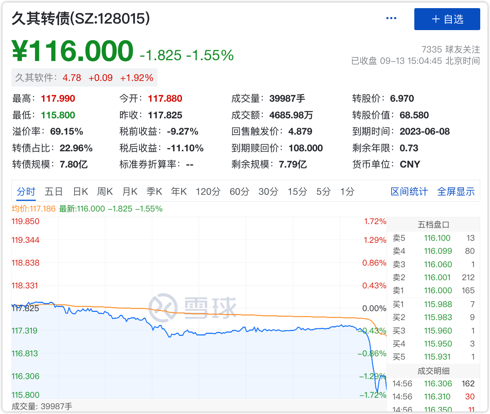Screen dimensions: 490x414
Task: Click the three-dot more options icon
Action: (x=391, y=18)
